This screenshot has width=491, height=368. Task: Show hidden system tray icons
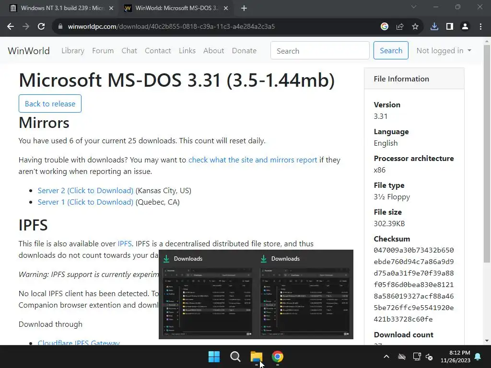tap(386, 356)
